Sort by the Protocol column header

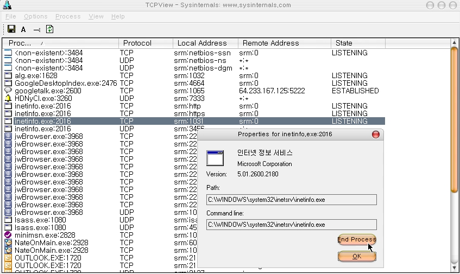pos(146,43)
